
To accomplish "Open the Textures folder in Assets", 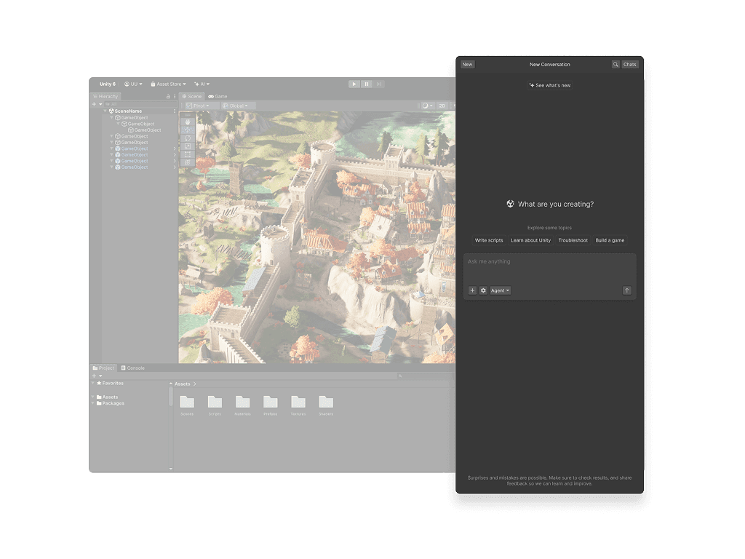I will coord(298,405).
